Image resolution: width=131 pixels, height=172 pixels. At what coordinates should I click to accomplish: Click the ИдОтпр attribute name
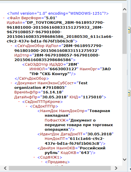tap(22, 55)
